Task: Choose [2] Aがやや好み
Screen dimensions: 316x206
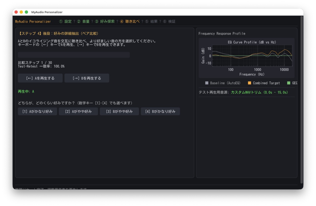Action: coord(78,111)
